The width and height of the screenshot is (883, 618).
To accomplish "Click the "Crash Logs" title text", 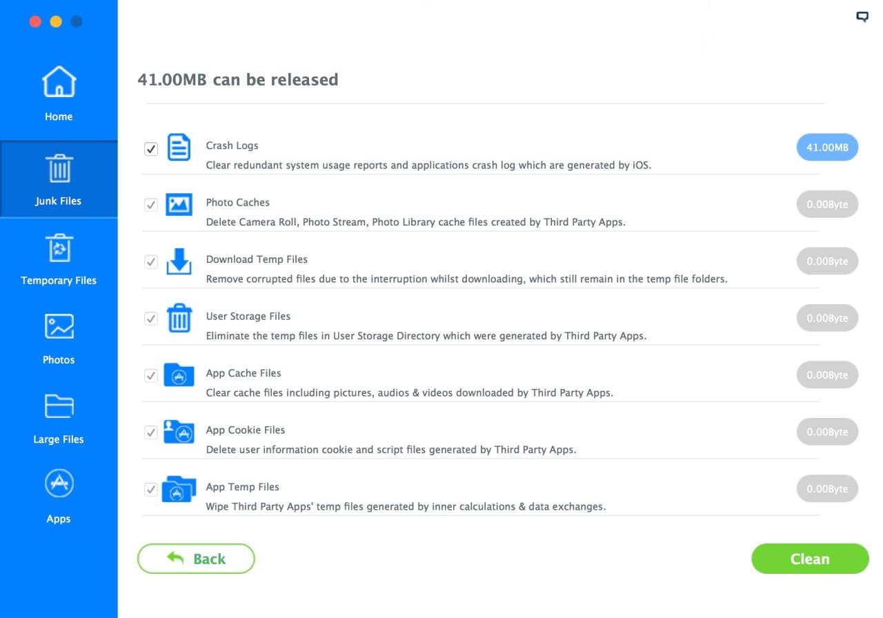I will click(232, 146).
